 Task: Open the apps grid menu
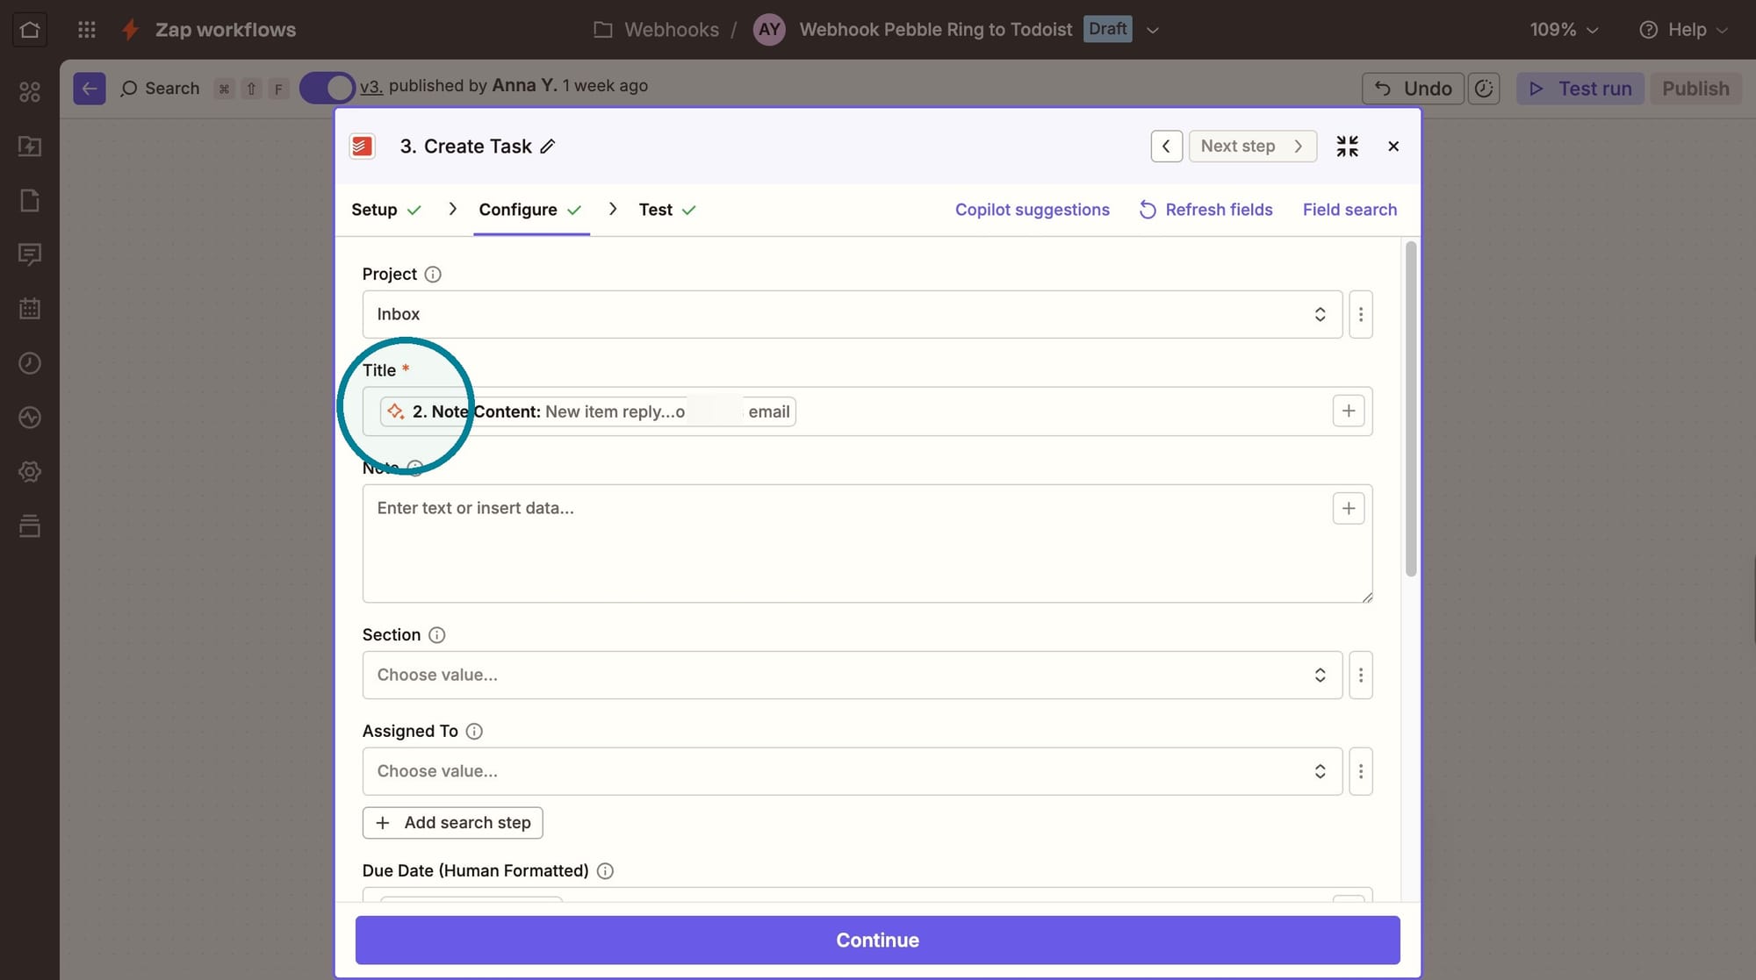click(86, 30)
